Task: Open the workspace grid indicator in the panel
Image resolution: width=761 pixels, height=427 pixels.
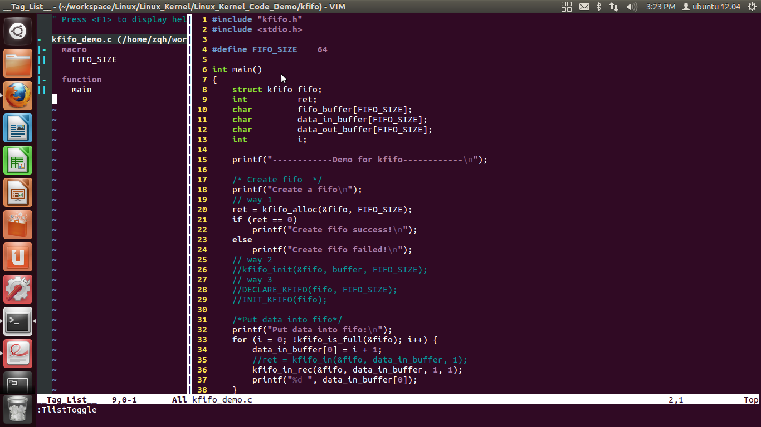Action: tap(566, 7)
